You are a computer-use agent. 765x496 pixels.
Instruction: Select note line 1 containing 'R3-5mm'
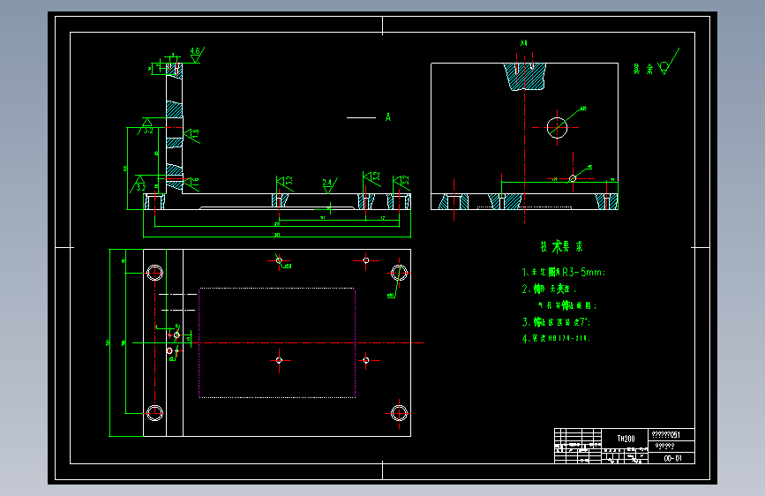click(564, 272)
